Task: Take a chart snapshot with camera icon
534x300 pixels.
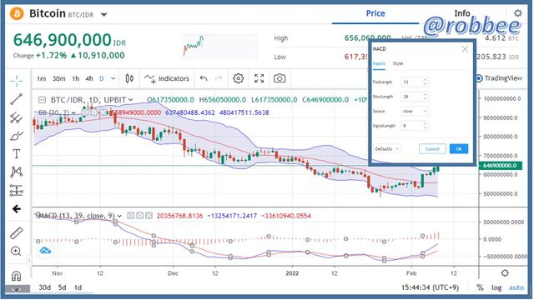Action: coord(280,78)
